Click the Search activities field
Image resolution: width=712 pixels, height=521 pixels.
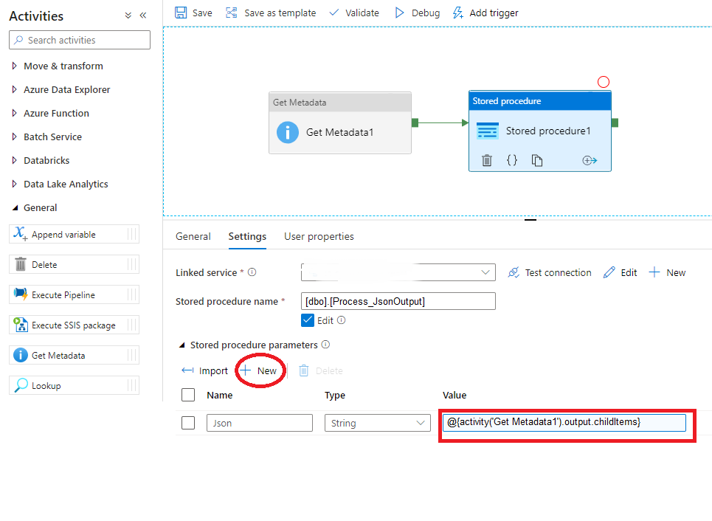80,40
